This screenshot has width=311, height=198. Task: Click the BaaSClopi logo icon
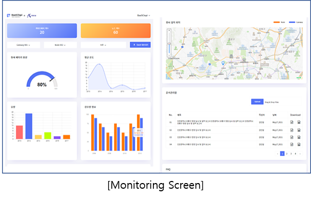point(9,15)
